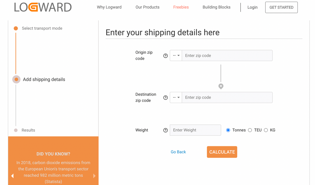Show next Did You Know fact arrow
Screen dimensions: 315x185
point(94,176)
